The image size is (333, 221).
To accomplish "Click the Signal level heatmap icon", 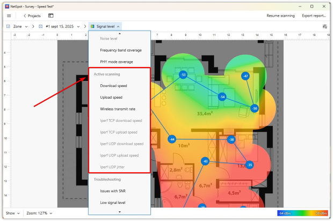I will click(x=92, y=26).
